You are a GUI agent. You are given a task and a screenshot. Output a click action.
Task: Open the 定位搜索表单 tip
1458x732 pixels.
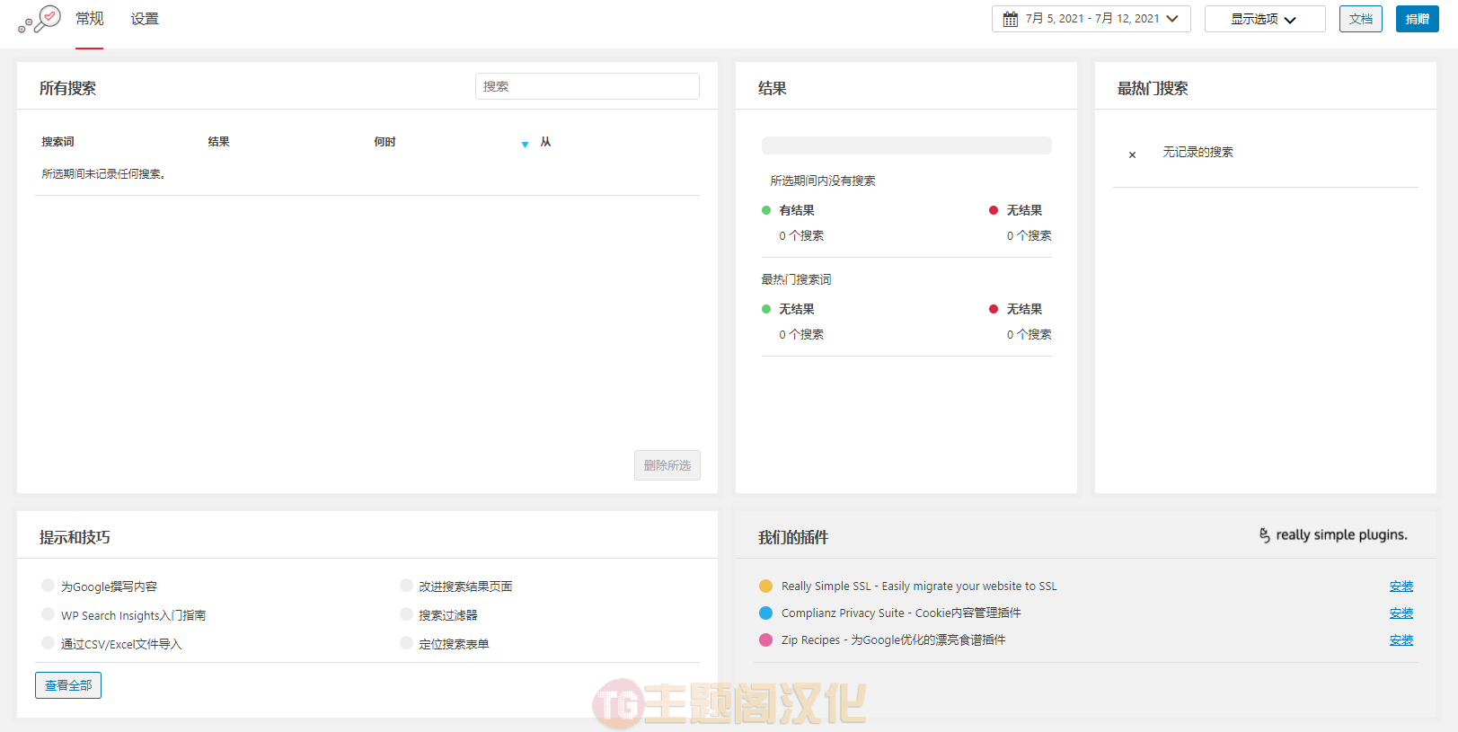tap(454, 644)
